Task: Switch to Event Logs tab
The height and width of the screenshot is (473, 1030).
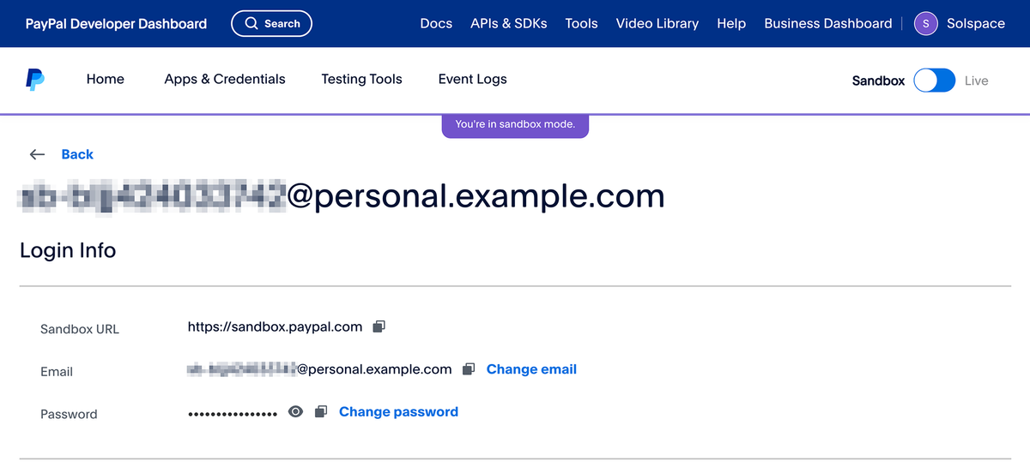Action: click(x=472, y=79)
